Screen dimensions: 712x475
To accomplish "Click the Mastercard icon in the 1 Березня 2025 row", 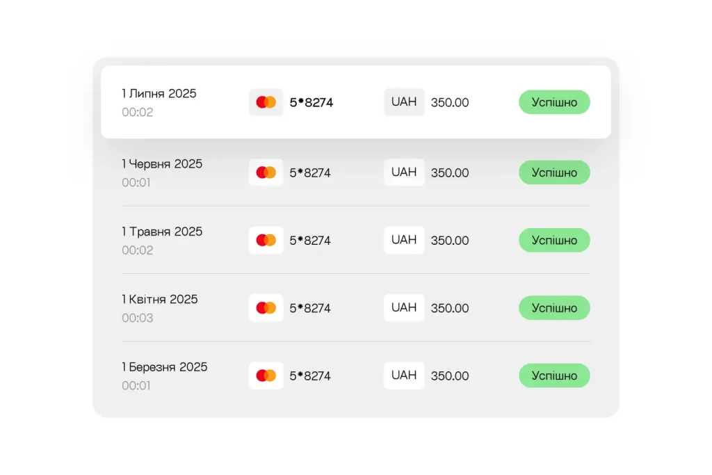I will click(x=266, y=376).
